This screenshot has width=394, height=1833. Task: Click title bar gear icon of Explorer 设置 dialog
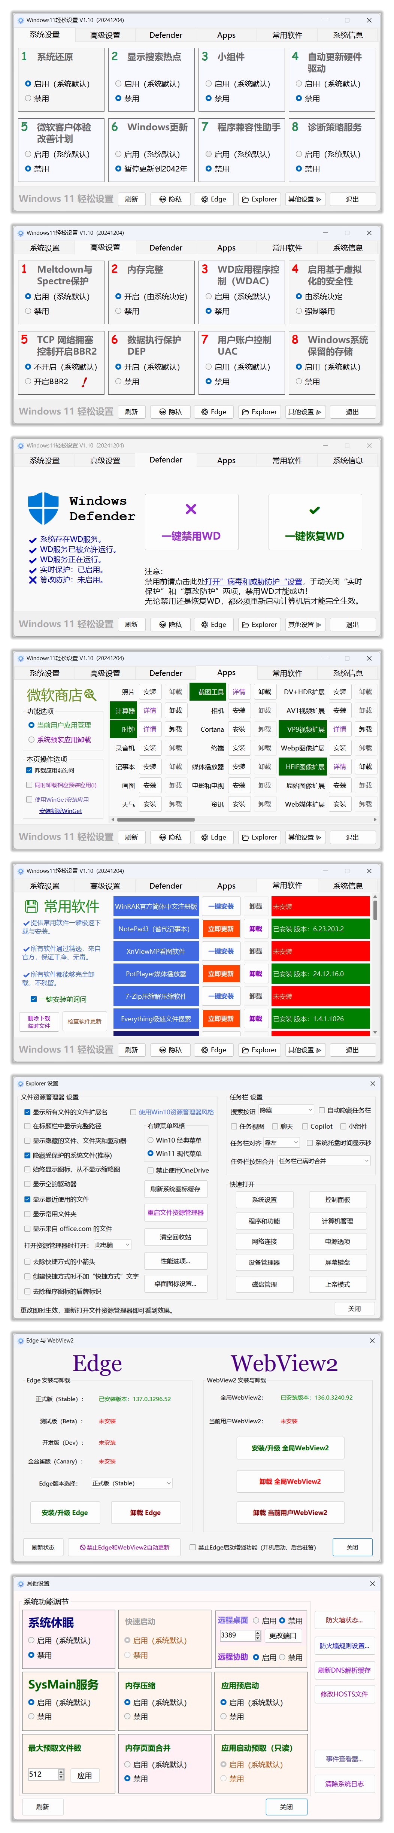tap(21, 1083)
